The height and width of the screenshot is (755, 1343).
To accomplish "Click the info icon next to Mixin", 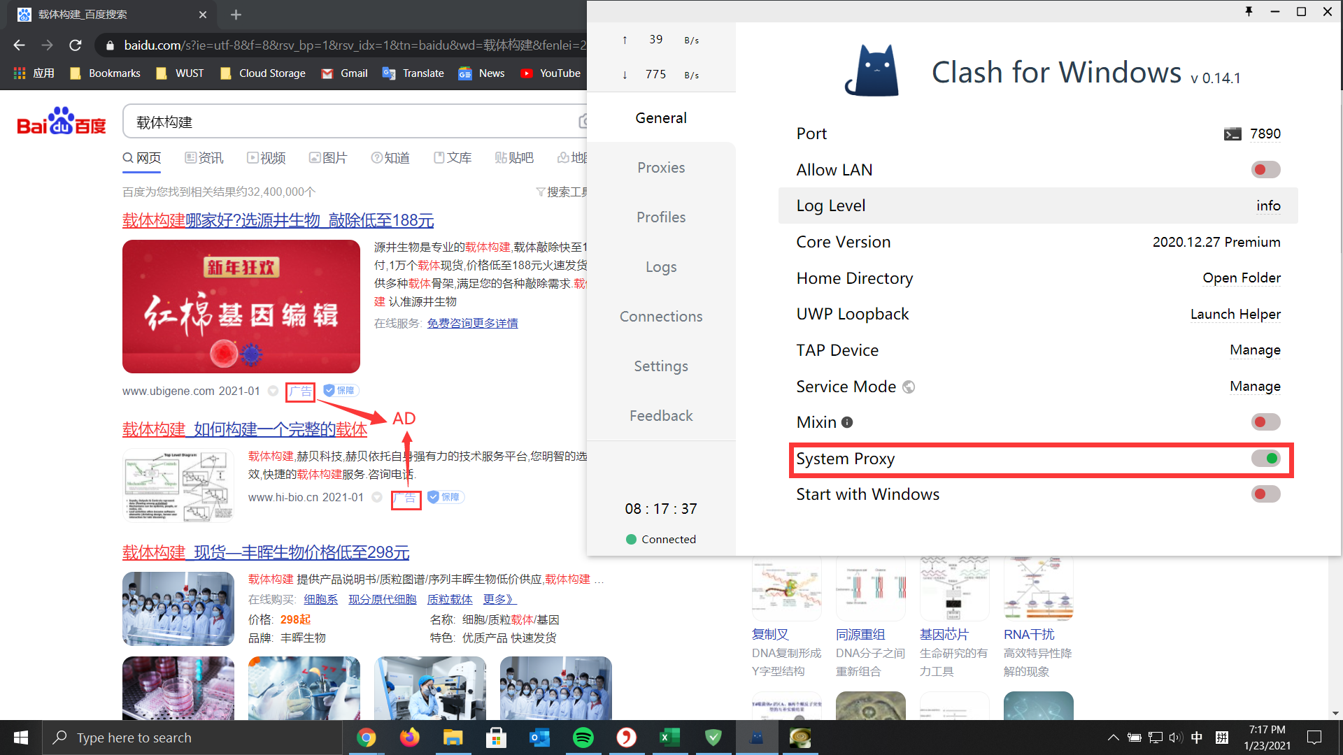I will click(846, 422).
